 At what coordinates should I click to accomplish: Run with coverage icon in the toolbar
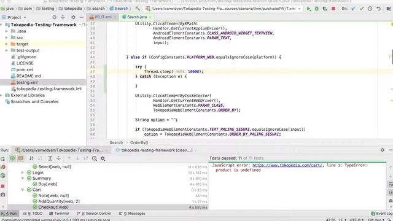[325, 9]
